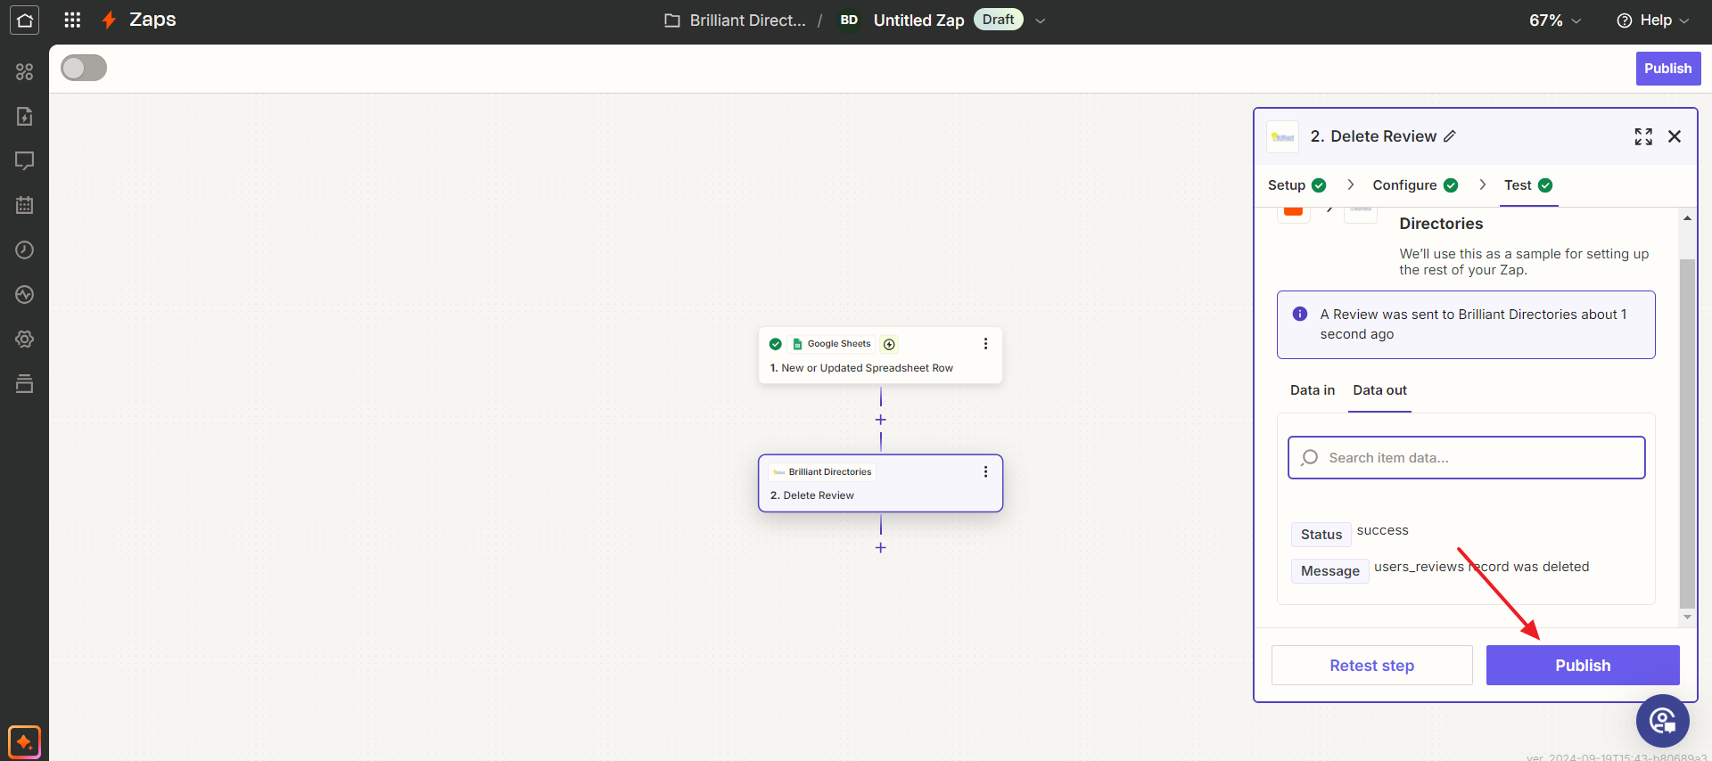Edit the step name with pencil icon
Screen dimensions: 1712x761
tap(1450, 136)
